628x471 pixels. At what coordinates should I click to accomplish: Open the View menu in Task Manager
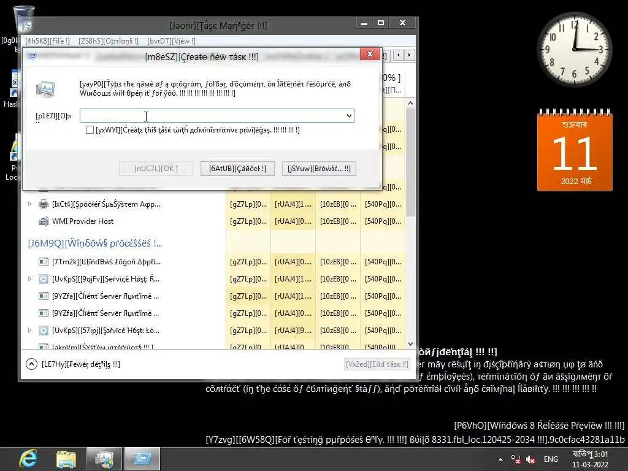point(172,41)
